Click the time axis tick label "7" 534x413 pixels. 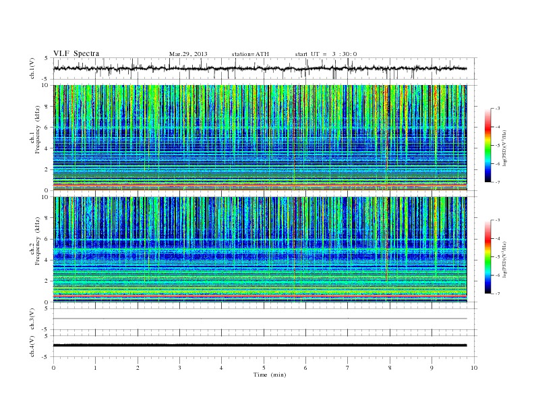348,368
